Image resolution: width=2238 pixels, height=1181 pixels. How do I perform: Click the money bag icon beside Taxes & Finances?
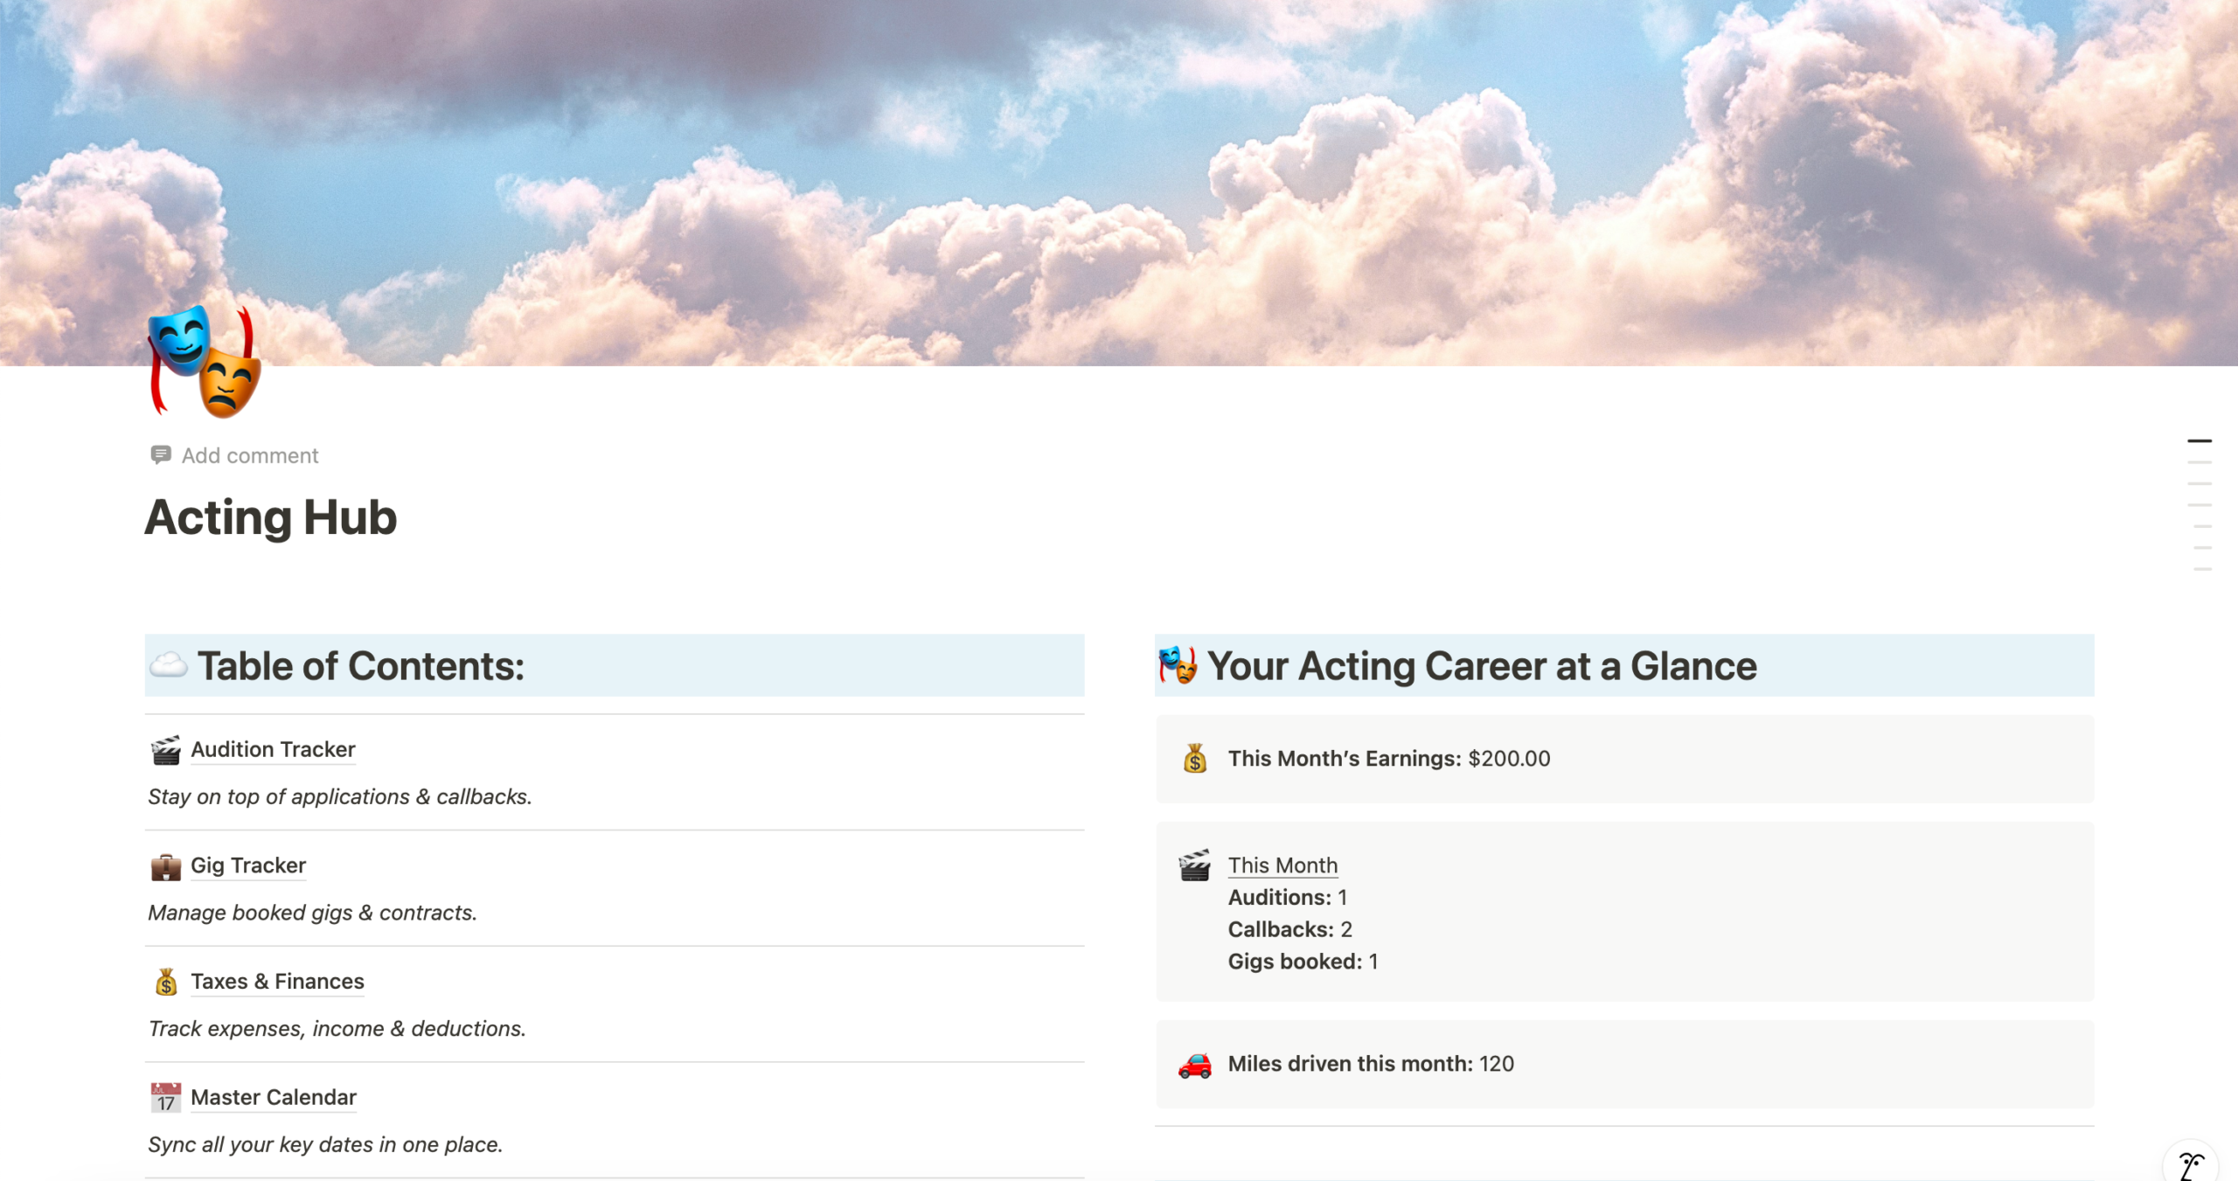click(x=165, y=983)
